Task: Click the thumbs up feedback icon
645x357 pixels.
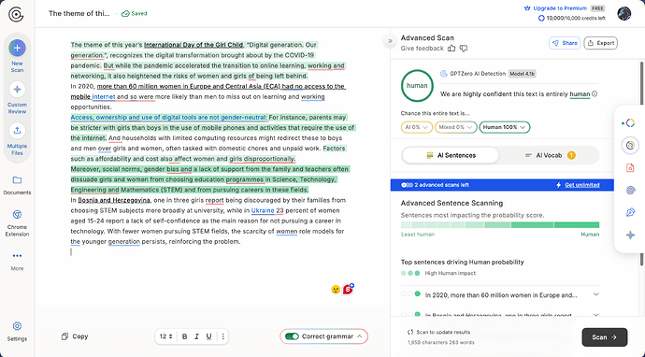Action: (x=451, y=48)
